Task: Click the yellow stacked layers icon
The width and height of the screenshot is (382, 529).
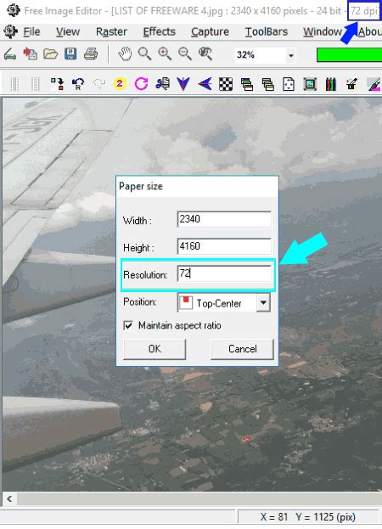Action: point(267,84)
